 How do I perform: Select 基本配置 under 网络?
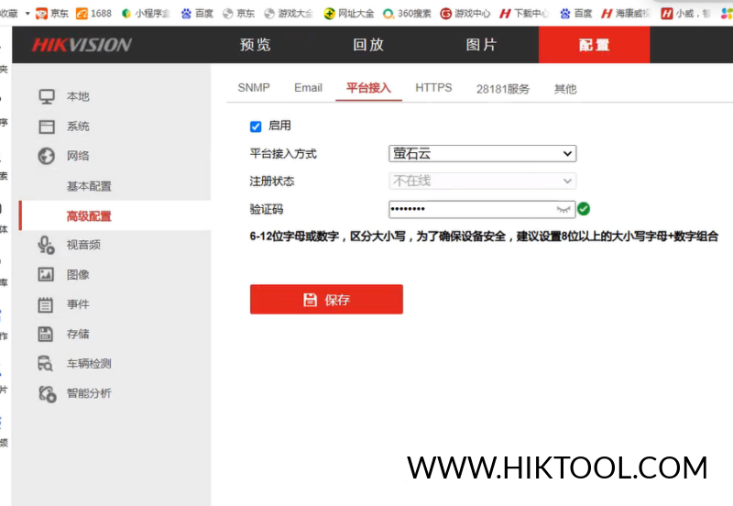[89, 186]
